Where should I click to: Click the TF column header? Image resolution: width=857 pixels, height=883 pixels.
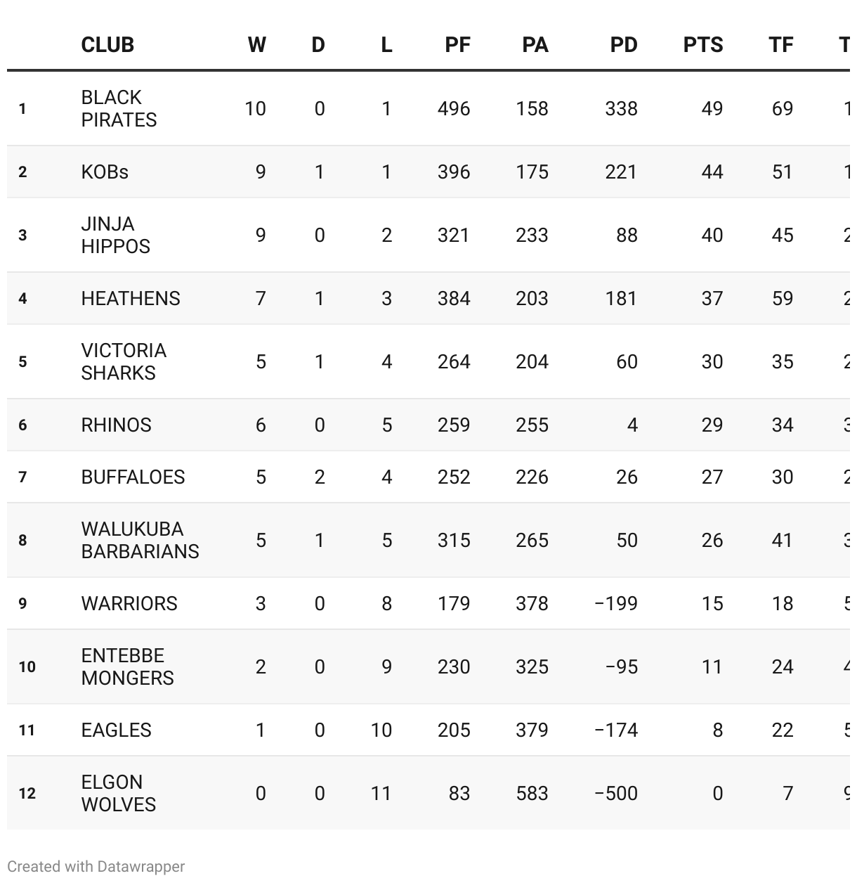point(781,45)
